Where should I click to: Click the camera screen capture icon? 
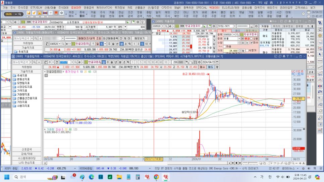[45, 13]
